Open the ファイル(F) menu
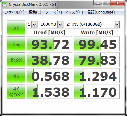This screenshot has height=116, width=127. pos(15,12)
